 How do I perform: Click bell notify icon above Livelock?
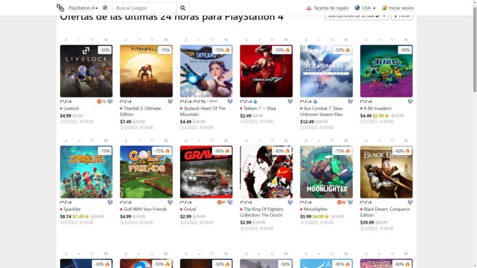pyautogui.click(x=66, y=40)
